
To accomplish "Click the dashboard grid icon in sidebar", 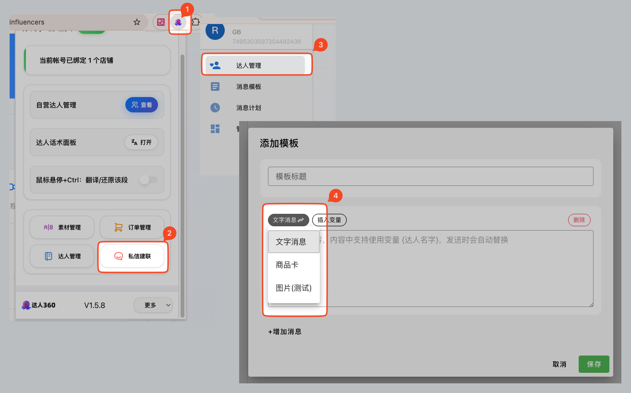I will tap(215, 129).
